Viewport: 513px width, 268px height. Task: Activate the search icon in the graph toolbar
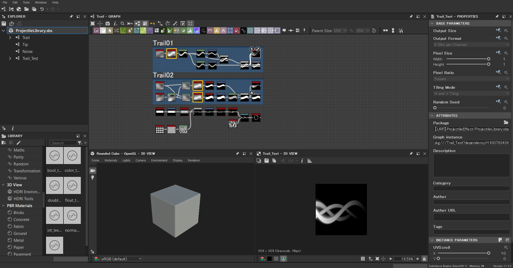(123, 24)
